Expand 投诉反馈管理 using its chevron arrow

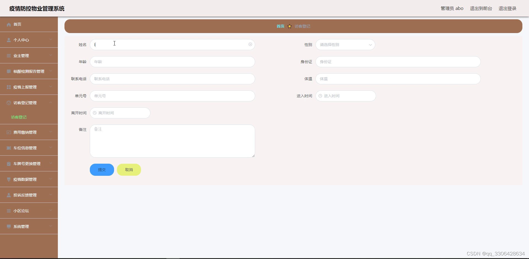[51, 195]
